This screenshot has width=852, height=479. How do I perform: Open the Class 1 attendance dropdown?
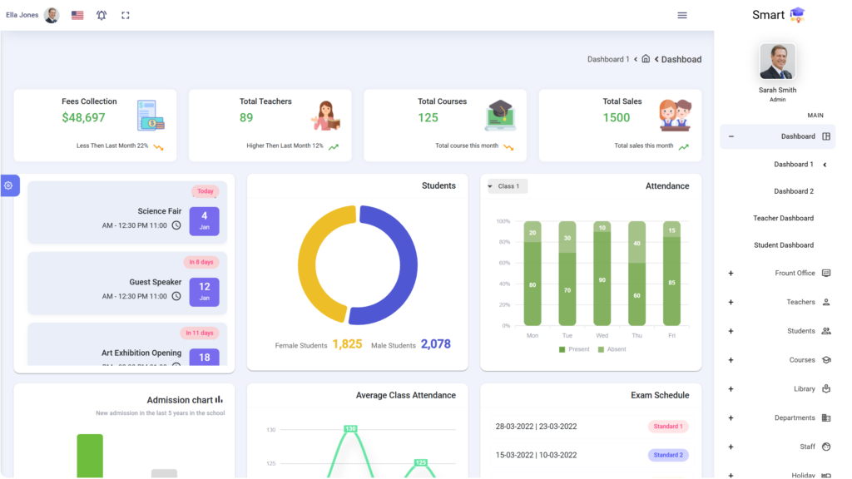[507, 186]
